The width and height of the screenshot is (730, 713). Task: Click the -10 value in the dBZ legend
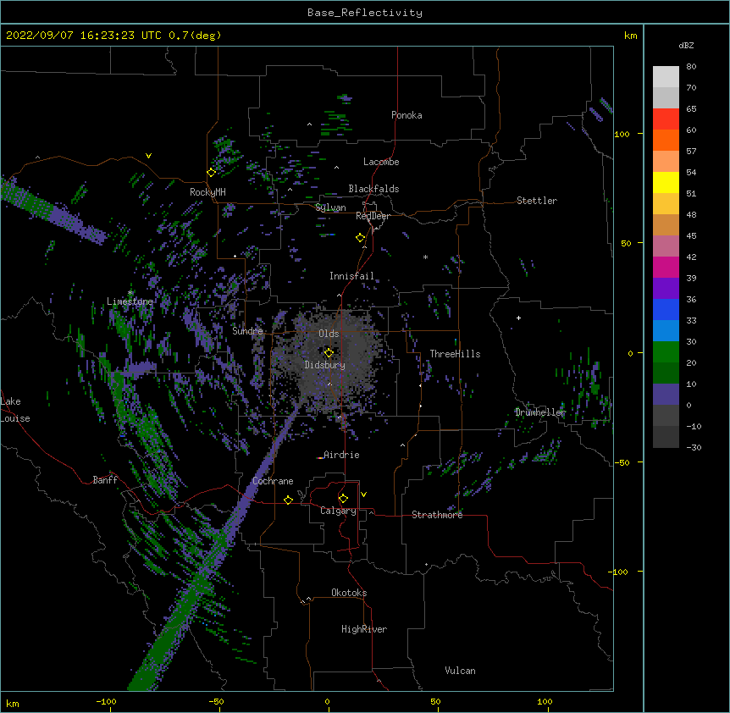point(694,426)
